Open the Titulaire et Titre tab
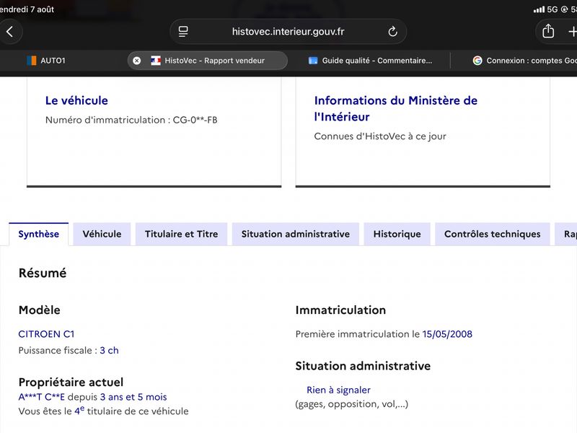Viewport: 577px width, 433px height. 182,234
